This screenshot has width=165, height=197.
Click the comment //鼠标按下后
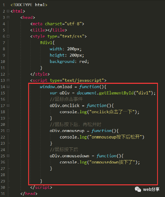click(x=64, y=149)
